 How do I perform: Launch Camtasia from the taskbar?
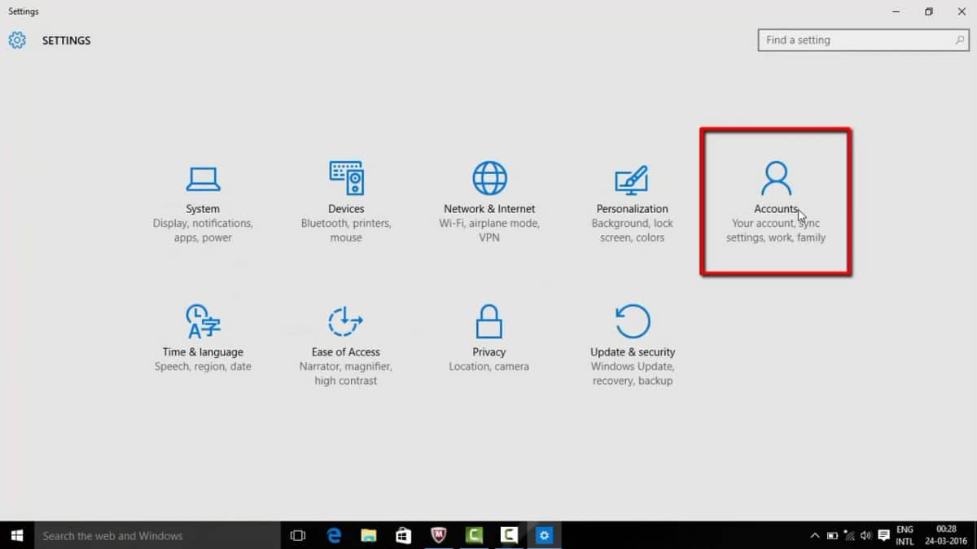(474, 535)
